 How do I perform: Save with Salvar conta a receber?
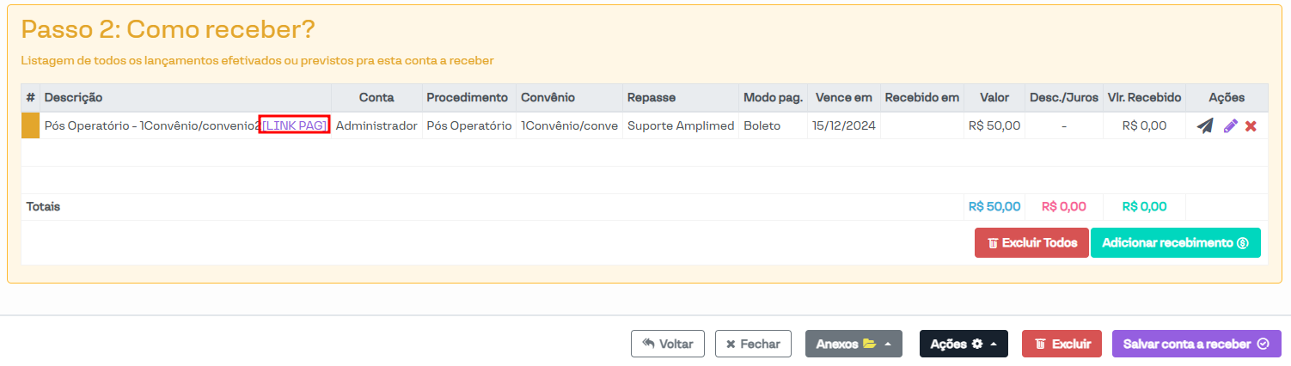coord(1196,344)
